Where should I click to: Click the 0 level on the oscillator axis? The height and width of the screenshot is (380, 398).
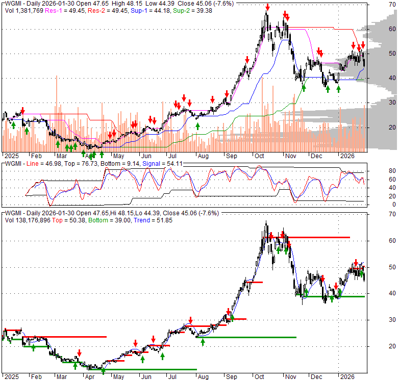(394, 204)
